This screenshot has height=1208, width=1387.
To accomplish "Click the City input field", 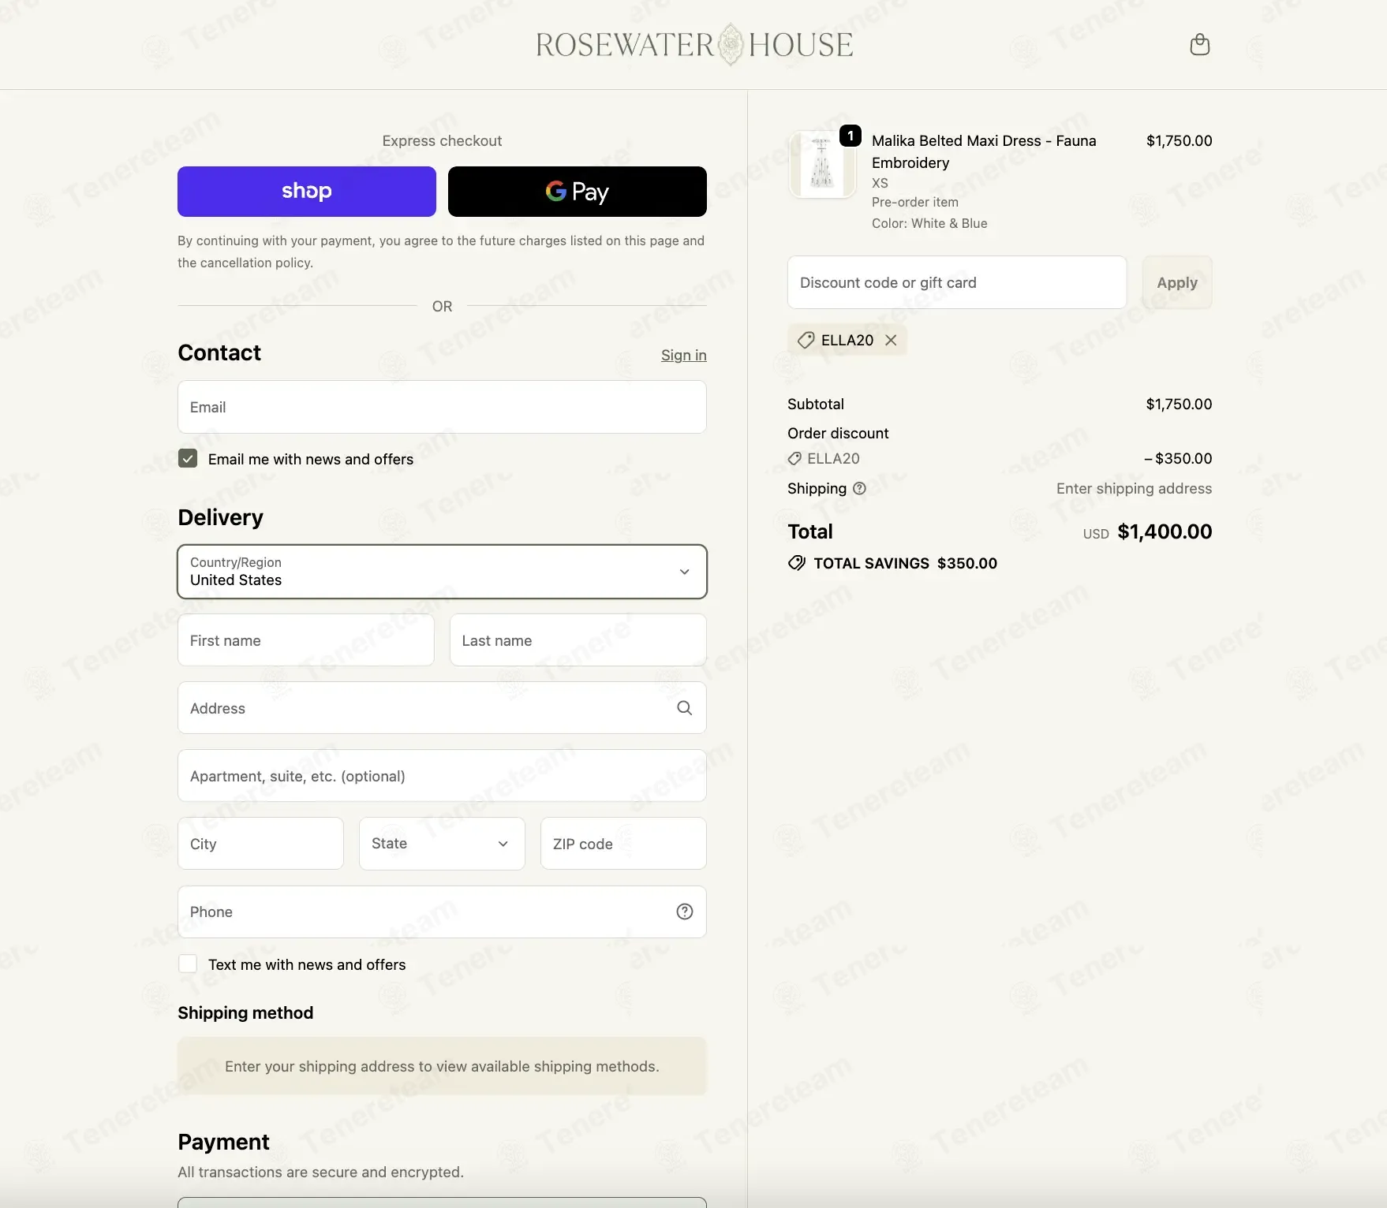I will point(260,844).
